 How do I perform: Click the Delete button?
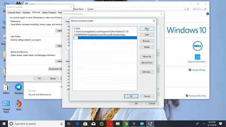point(147,47)
